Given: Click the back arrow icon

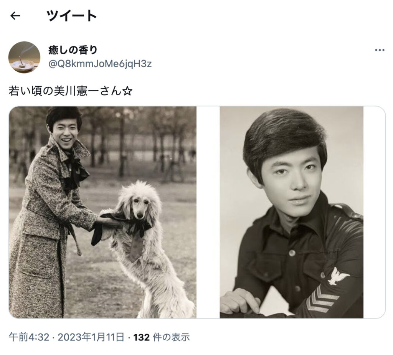Looking at the screenshot, I should coord(15,16).
